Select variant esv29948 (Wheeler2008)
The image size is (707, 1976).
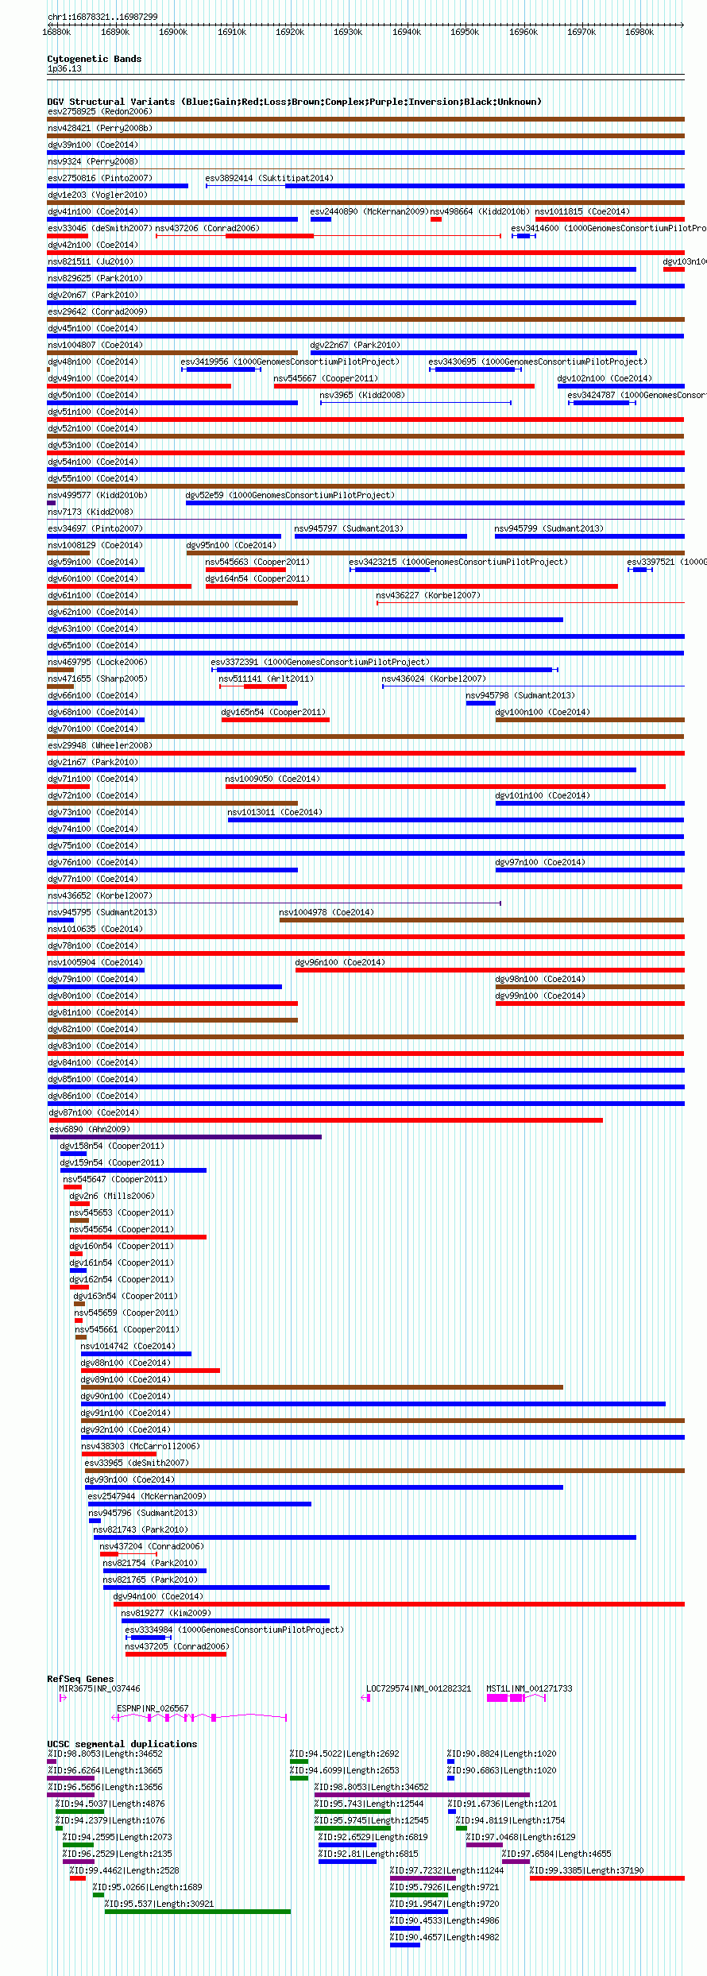[x=100, y=745]
